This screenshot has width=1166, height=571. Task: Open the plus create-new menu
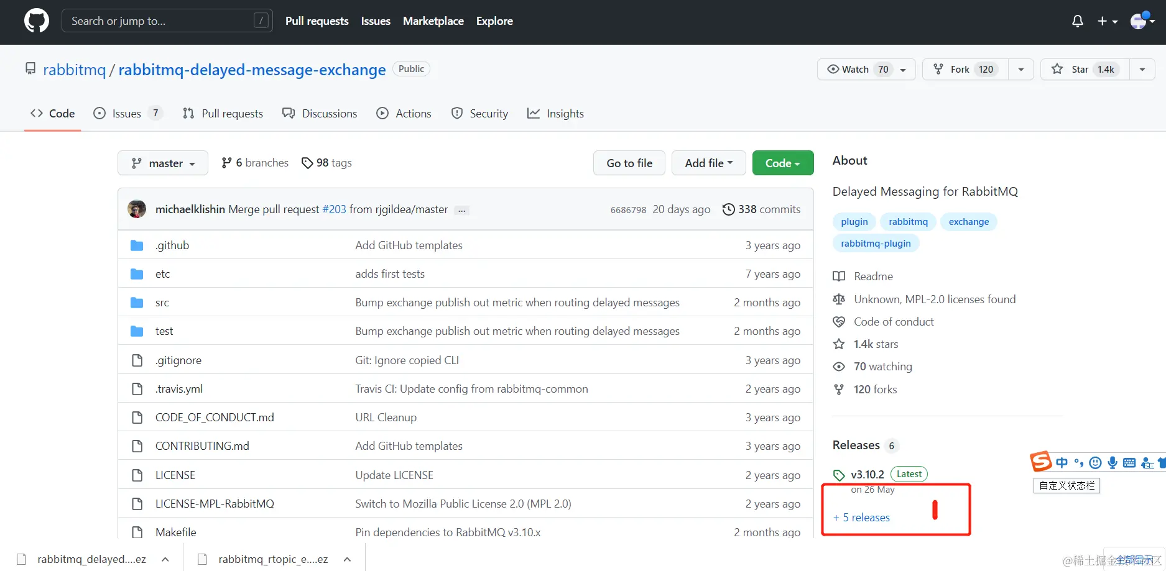(x=1108, y=21)
